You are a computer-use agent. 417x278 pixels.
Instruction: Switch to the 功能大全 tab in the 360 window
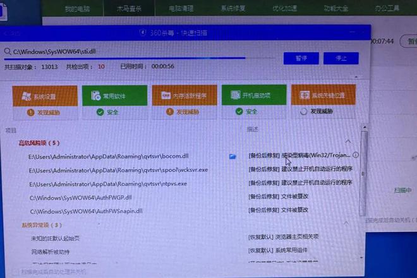coord(336,8)
